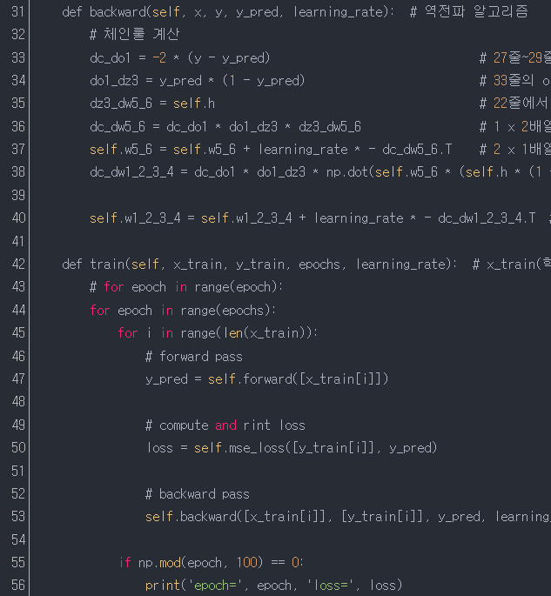
Task: Click the string 'epoch=' in the print statement
Action: pyautogui.click(x=215, y=586)
